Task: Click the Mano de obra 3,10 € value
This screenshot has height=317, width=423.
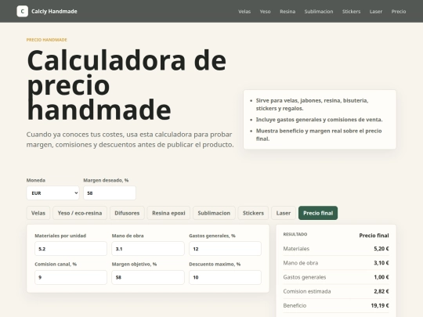Action: [x=381, y=263]
